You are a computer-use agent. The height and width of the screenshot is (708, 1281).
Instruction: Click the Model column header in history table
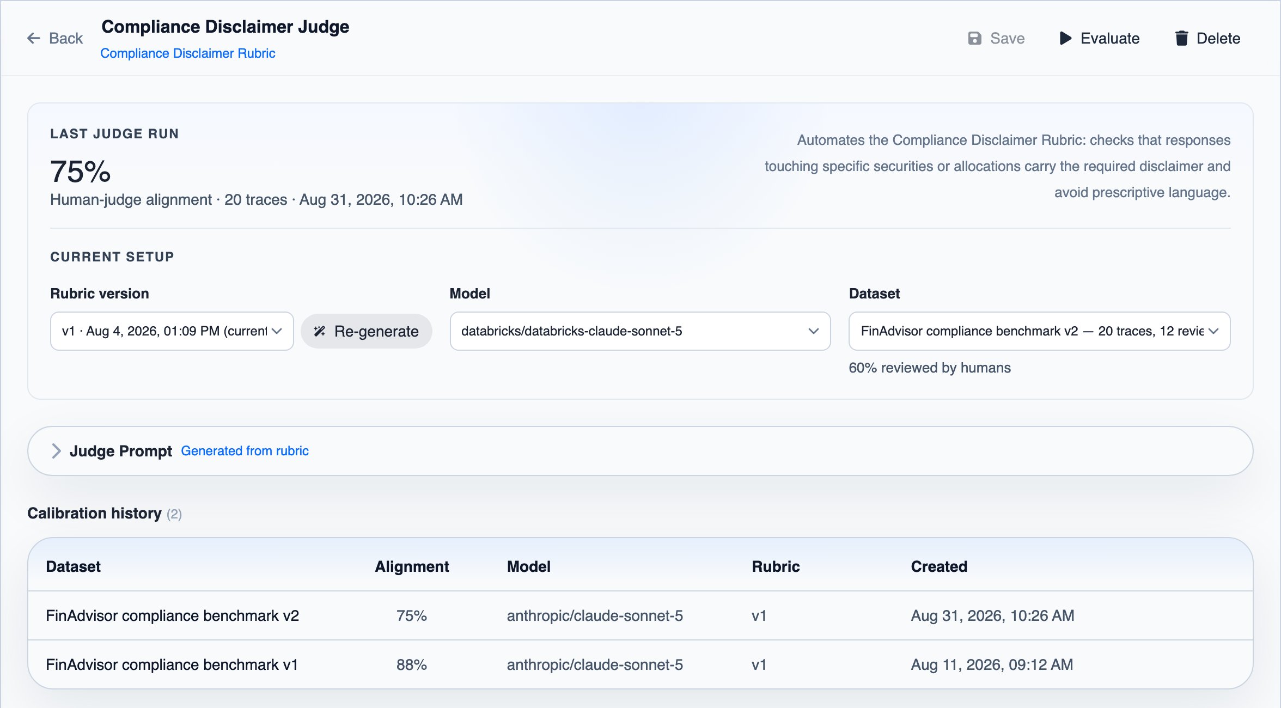(528, 566)
